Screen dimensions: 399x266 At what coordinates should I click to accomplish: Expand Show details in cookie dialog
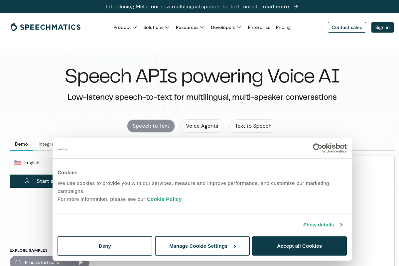(x=323, y=225)
